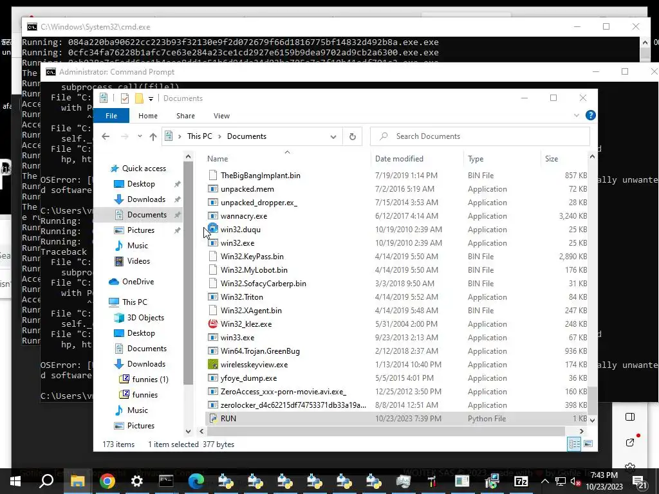Select file name ZeroAccess_xxx-porn-movie.avi.exe_
This screenshot has width=659, height=494.
pos(283,392)
